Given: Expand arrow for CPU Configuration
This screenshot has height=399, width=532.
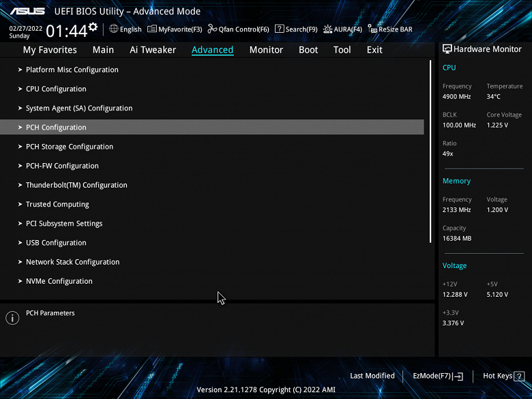Looking at the screenshot, I should point(20,89).
